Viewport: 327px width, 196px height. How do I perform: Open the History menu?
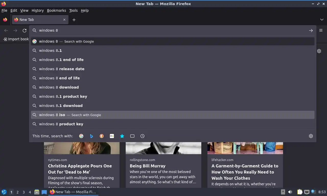pyautogui.click(x=38, y=10)
